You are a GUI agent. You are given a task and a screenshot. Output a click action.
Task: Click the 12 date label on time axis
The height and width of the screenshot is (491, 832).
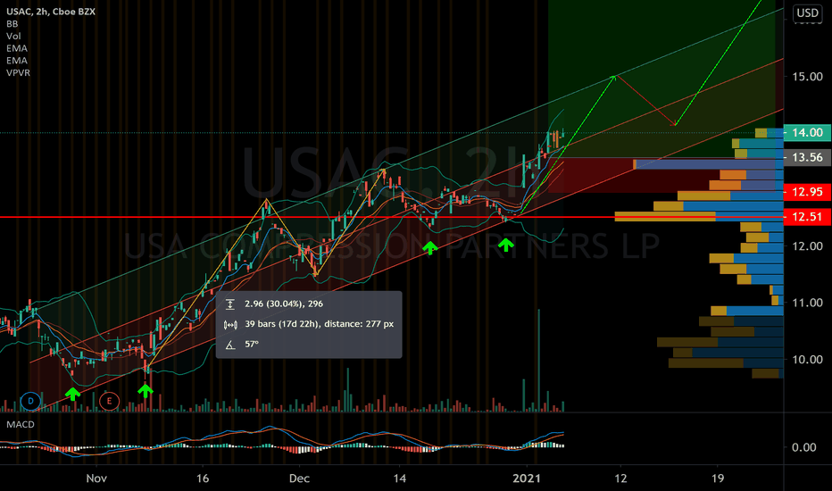tap(620, 479)
